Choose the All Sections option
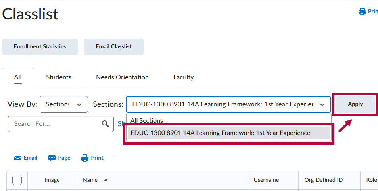 click(x=147, y=120)
